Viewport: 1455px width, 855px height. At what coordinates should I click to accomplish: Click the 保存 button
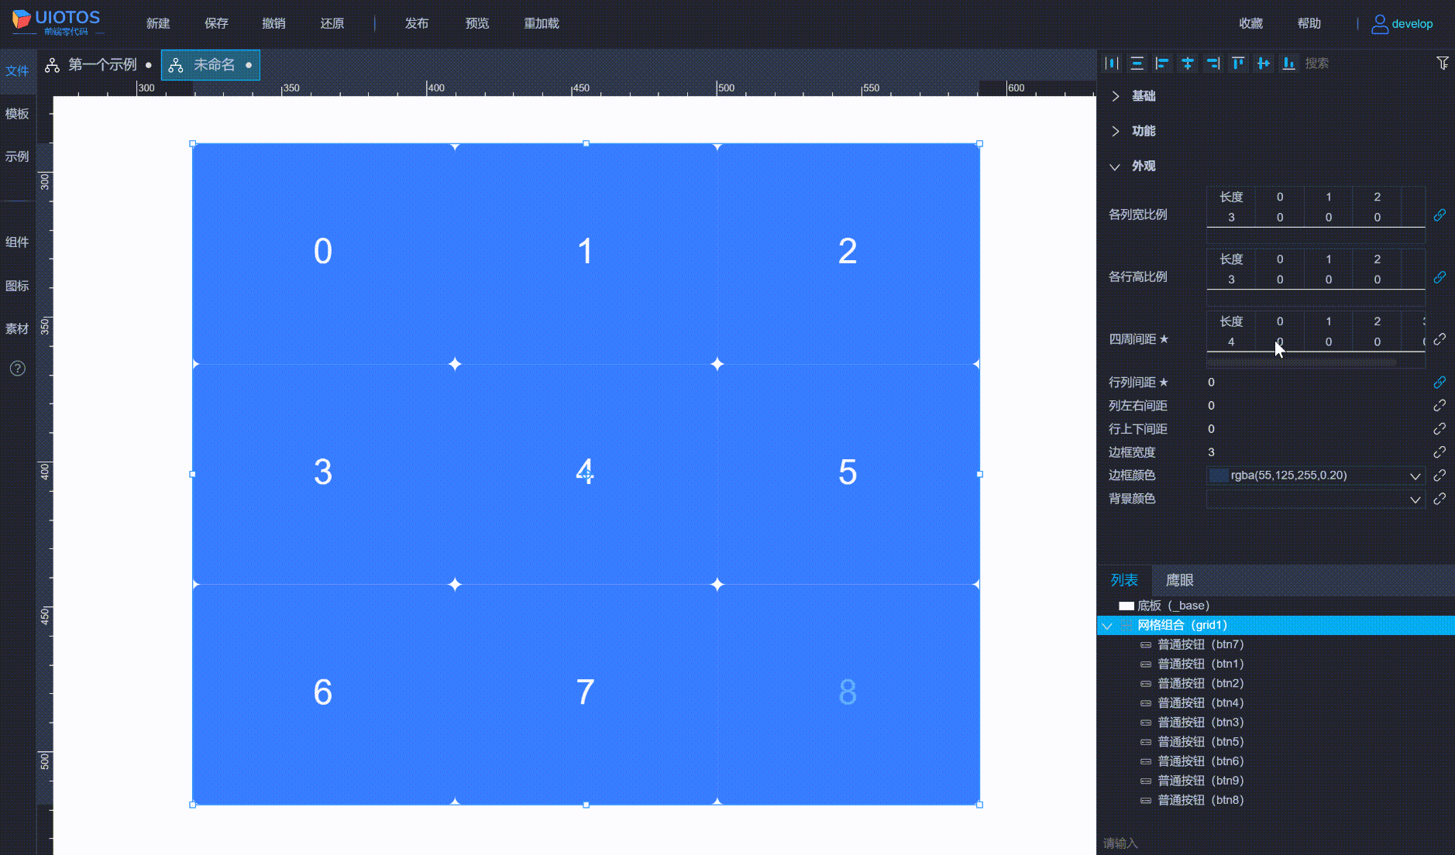pos(216,24)
